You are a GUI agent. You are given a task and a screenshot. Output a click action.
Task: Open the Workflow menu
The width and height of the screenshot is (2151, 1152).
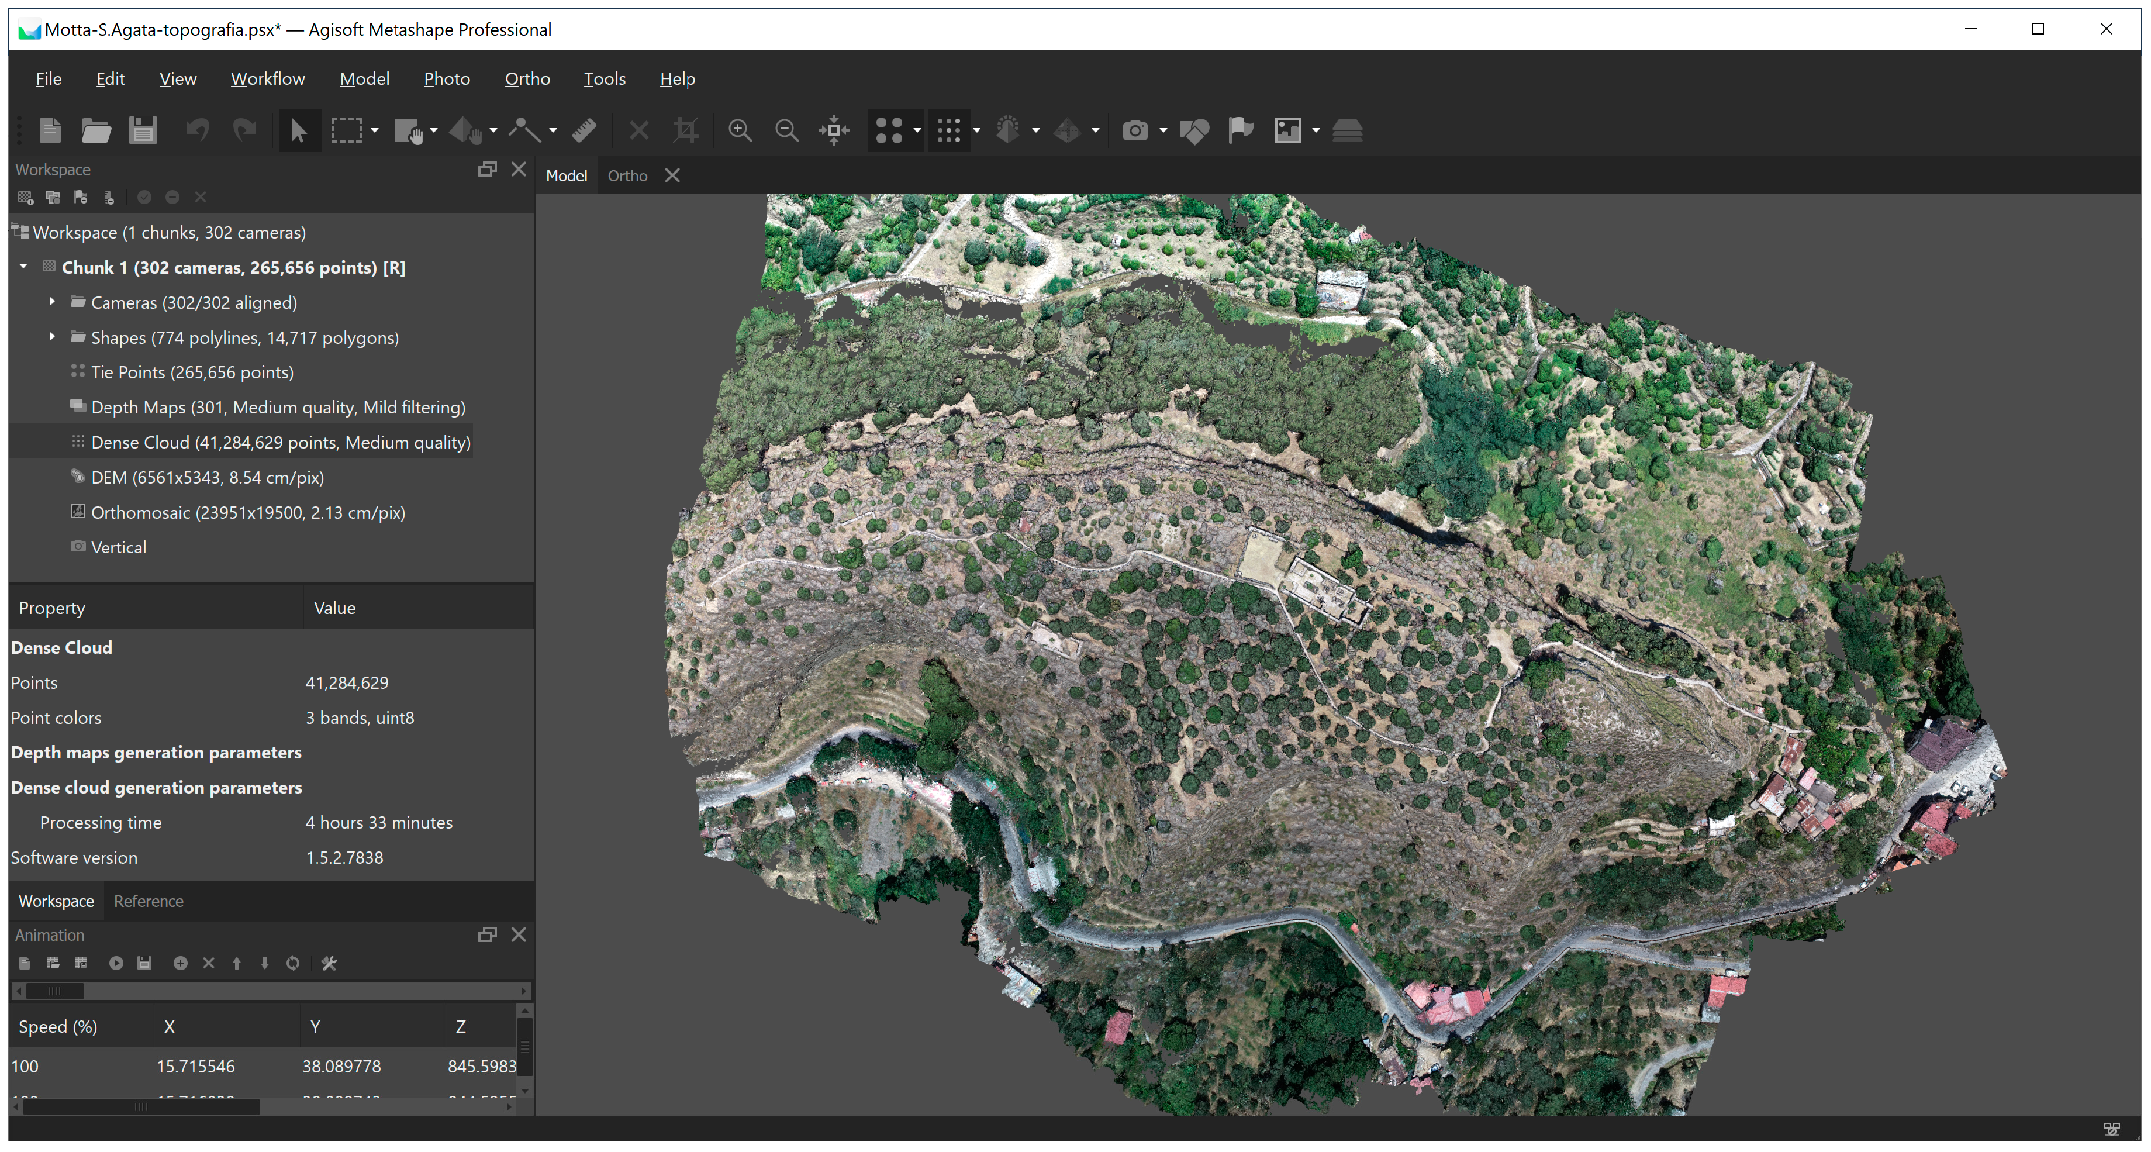267,78
